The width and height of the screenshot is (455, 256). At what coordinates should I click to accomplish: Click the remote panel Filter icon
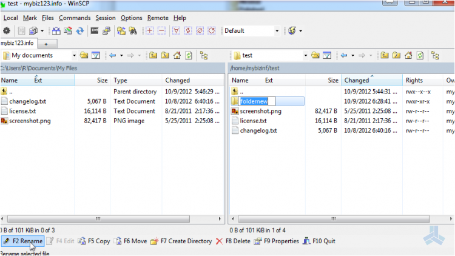[x=327, y=55]
